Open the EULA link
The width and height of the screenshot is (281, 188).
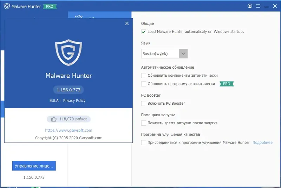pyautogui.click(x=54, y=100)
